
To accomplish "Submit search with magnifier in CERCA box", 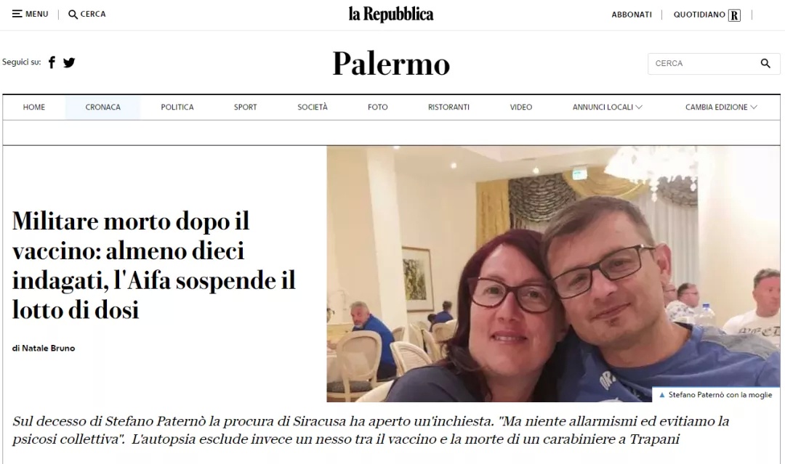I will 765,63.
